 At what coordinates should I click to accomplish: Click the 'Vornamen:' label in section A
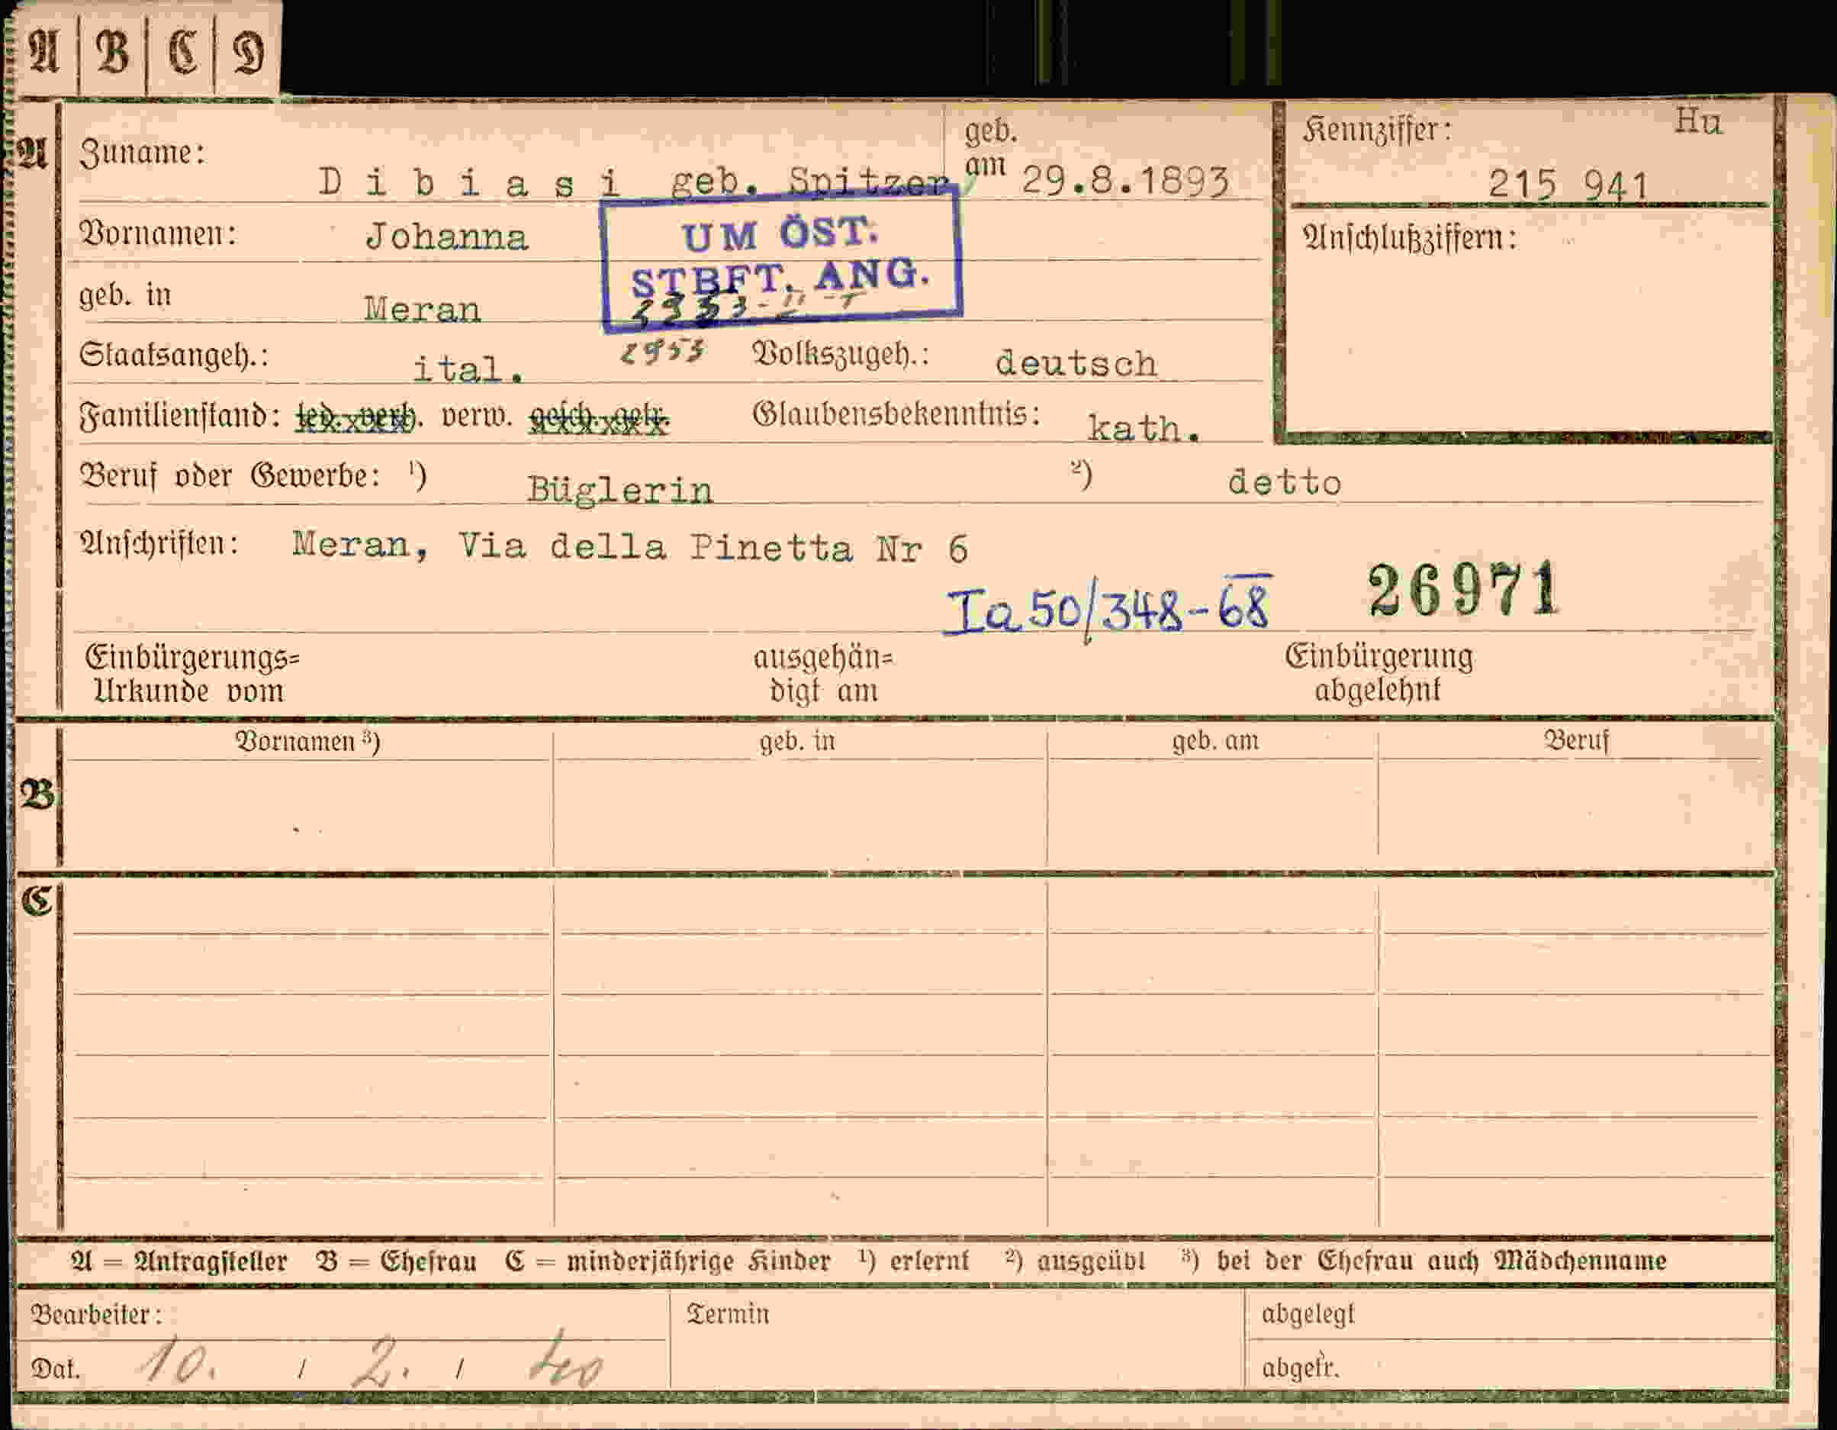(158, 233)
